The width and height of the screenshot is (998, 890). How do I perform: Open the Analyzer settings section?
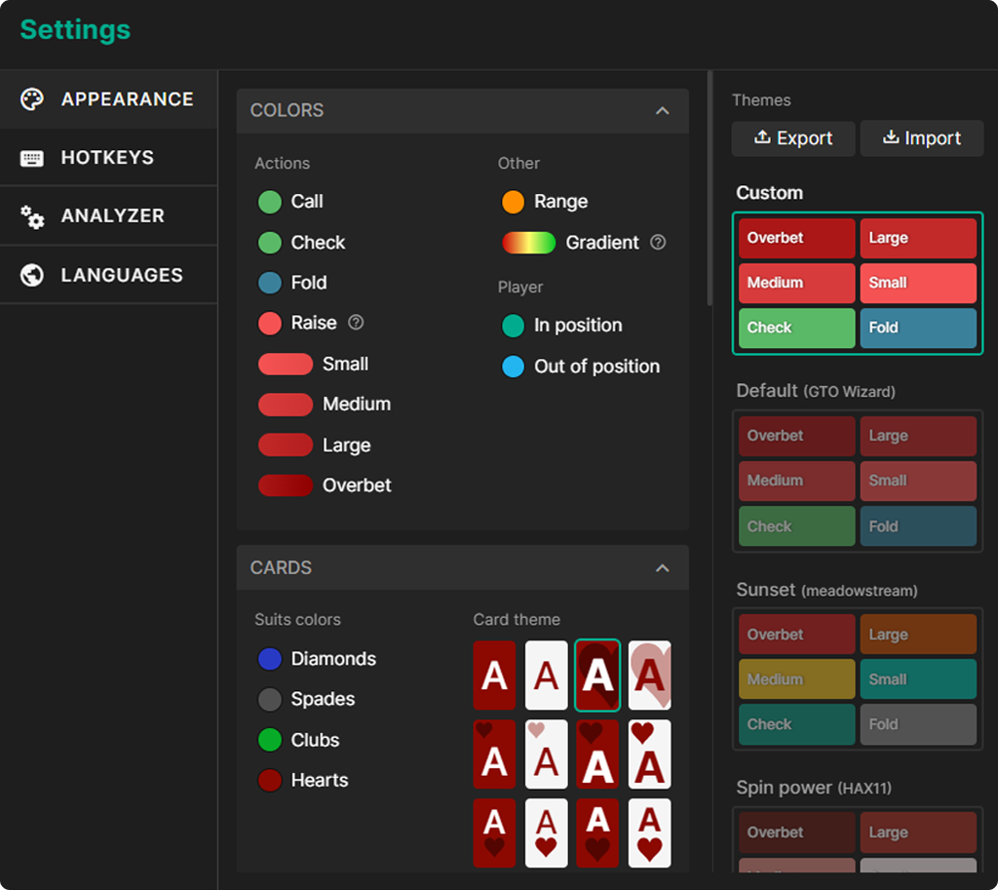coord(108,215)
